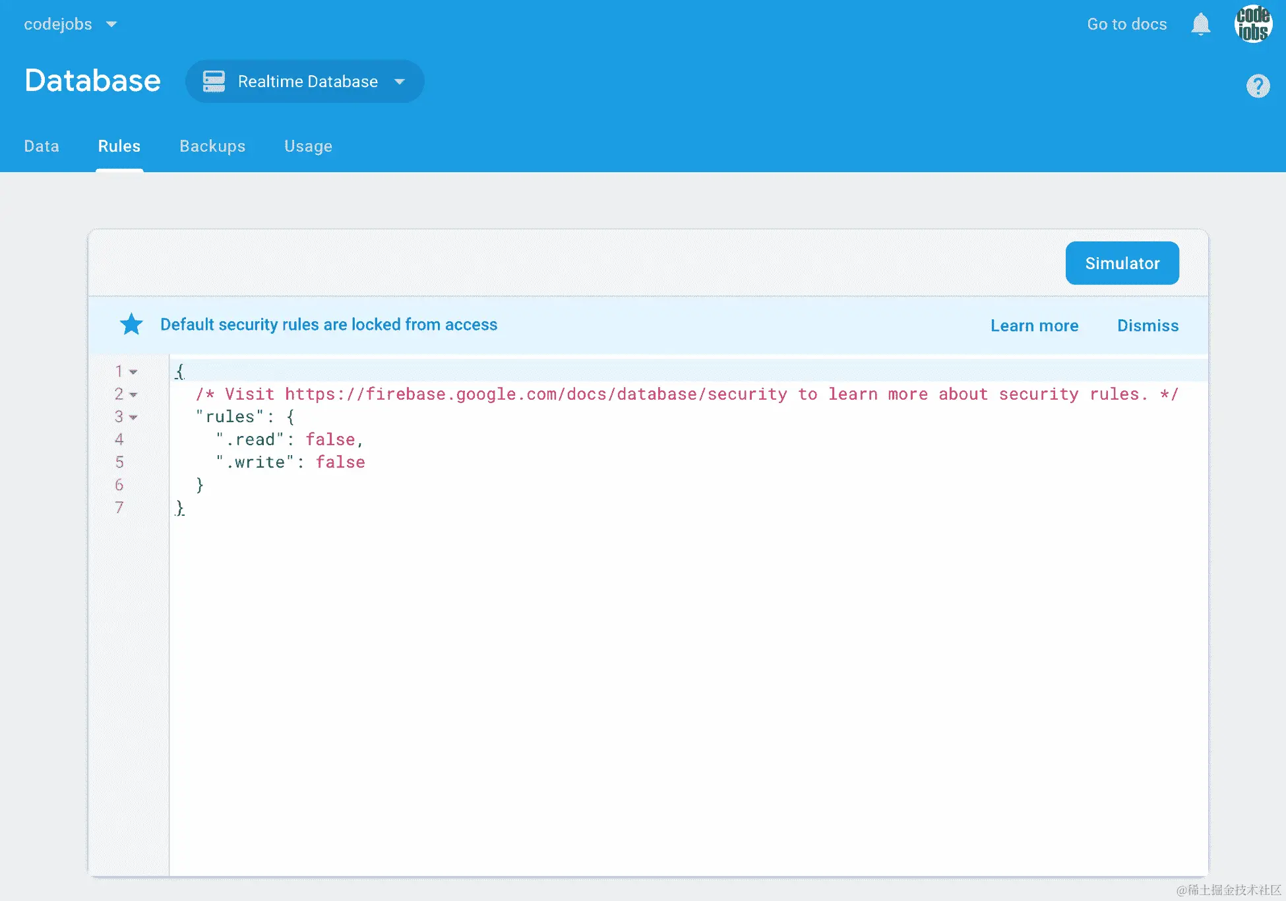Click the blue star notice icon
Screen dimensions: 1286x901
point(131,325)
